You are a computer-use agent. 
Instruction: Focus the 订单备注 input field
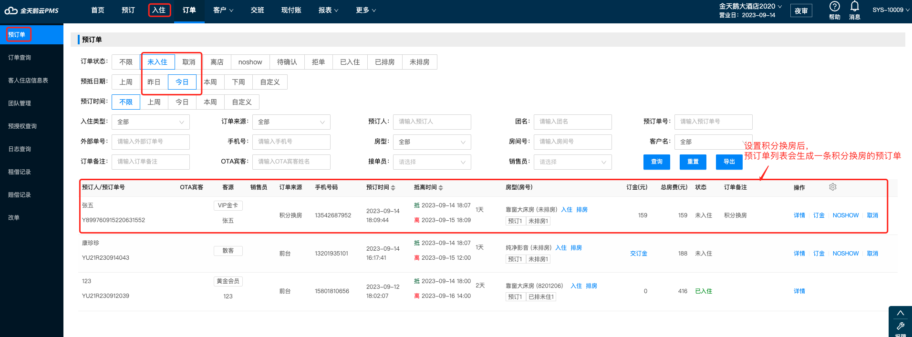click(x=151, y=162)
